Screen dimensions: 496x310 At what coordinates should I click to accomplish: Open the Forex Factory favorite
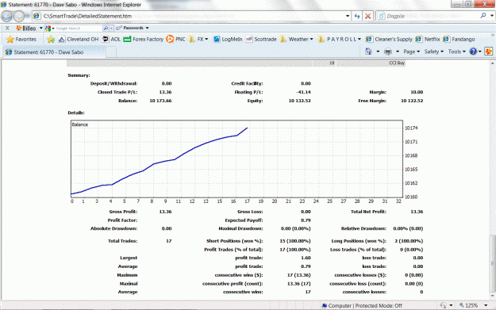pos(144,39)
